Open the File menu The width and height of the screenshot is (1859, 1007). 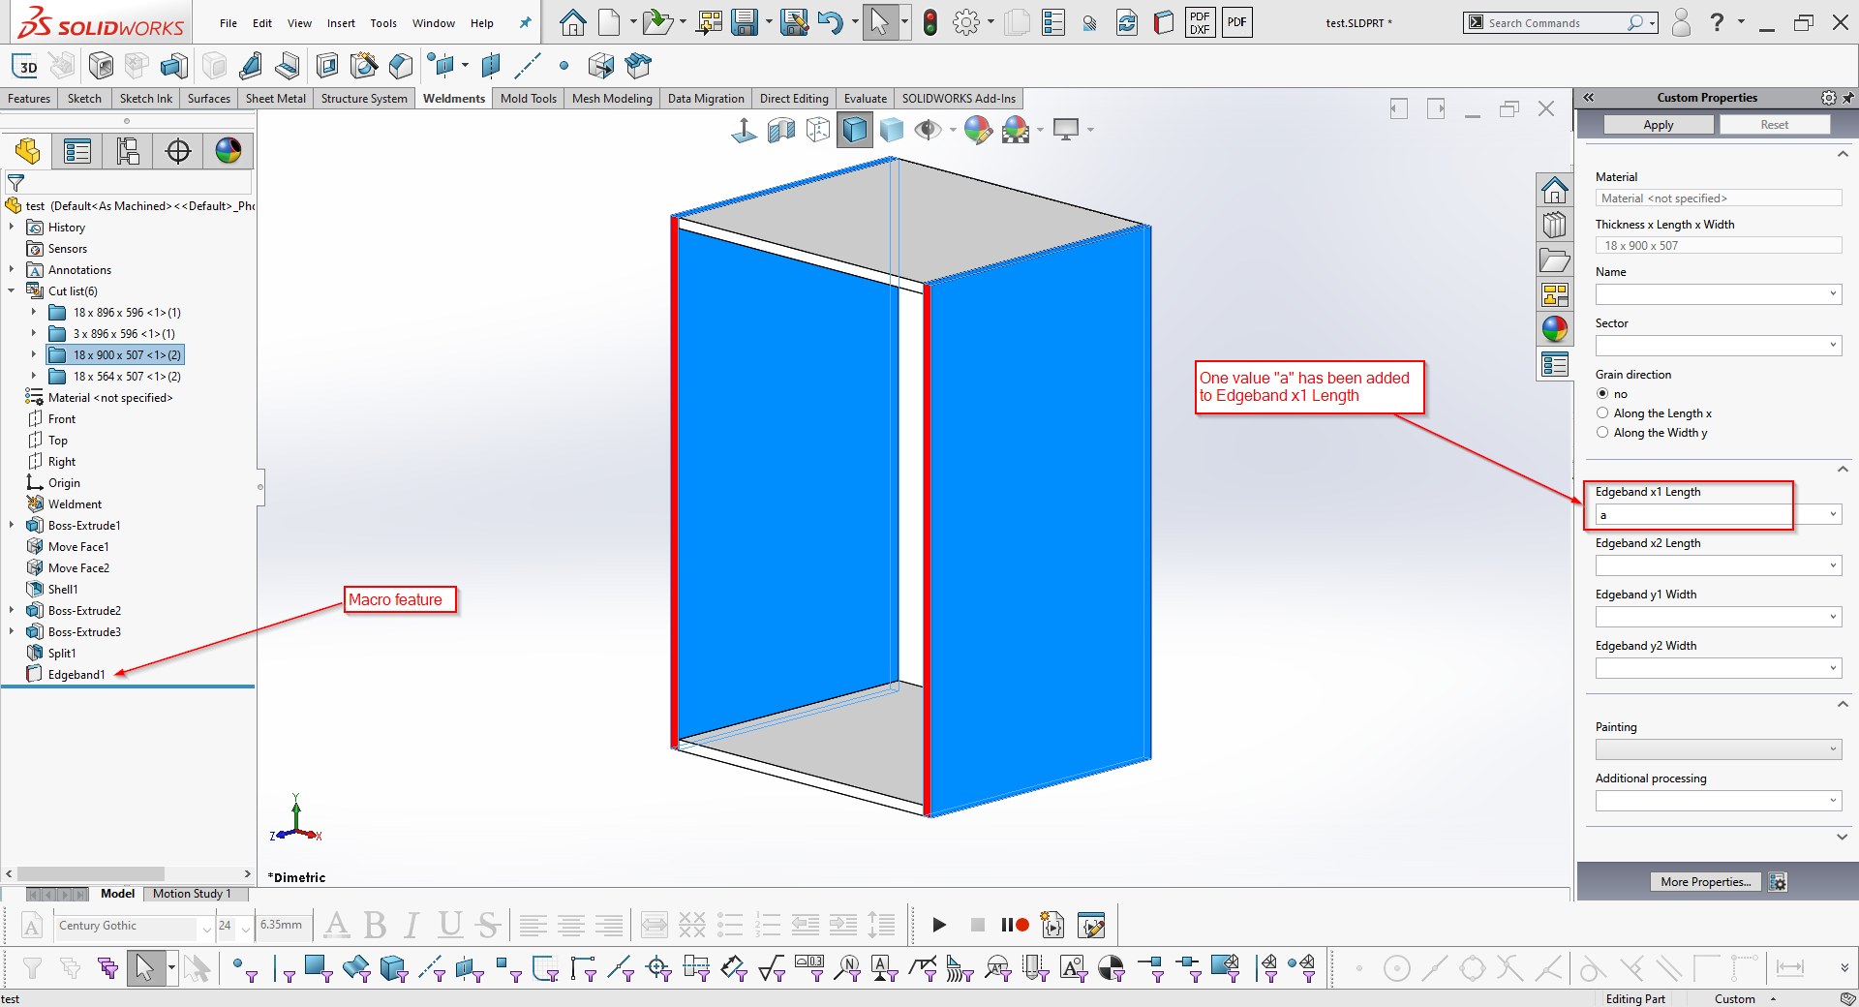coord(229,23)
